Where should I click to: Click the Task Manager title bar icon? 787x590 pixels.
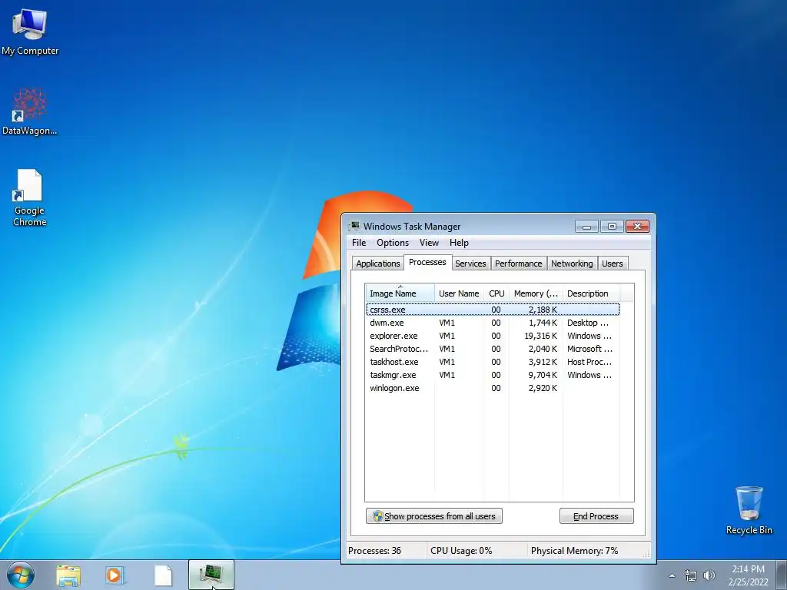[x=354, y=227]
